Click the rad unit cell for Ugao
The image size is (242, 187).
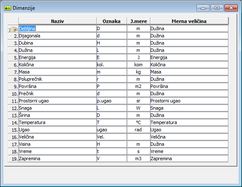pyautogui.click(x=138, y=130)
